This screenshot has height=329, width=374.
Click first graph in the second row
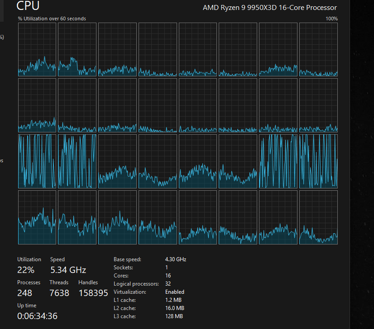click(37, 105)
